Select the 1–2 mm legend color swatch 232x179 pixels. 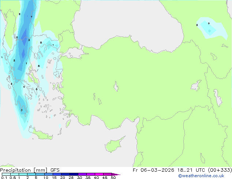pyautogui.click(x=23, y=174)
